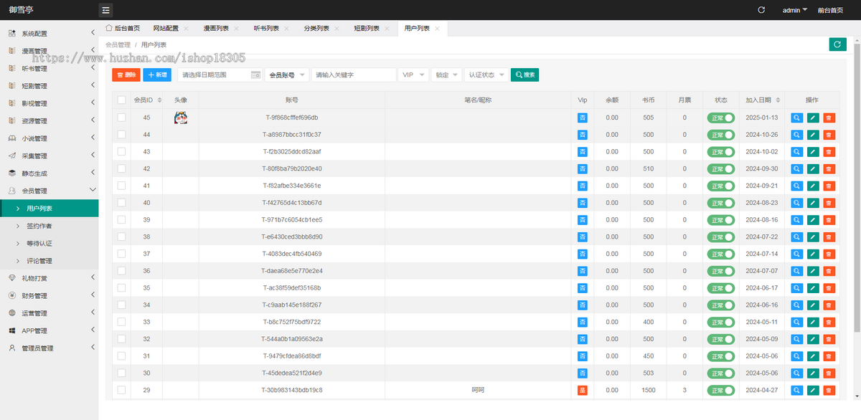Click the 否 VIP badge for ID 45

click(583, 118)
